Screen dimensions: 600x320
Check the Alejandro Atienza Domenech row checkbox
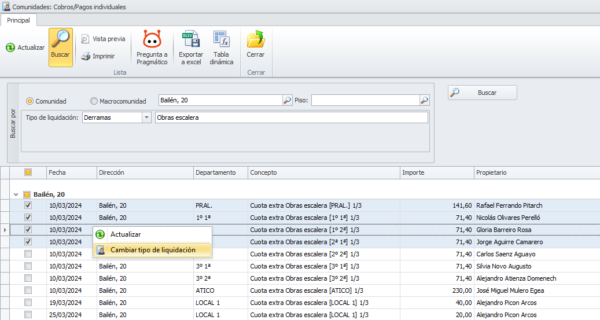(x=28, y=278)
